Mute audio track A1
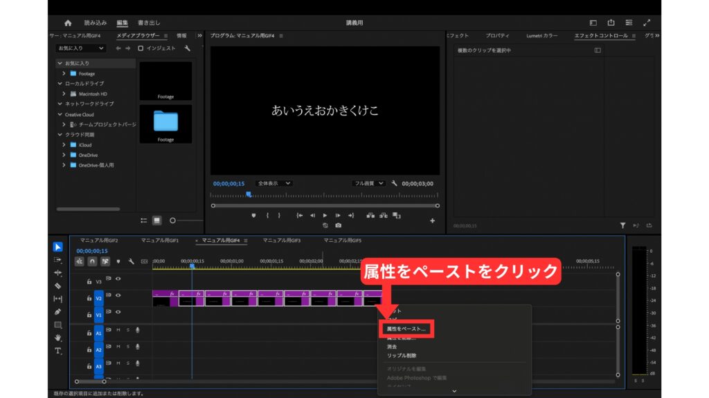Screen dimensions: 709x398 point(118,330)
